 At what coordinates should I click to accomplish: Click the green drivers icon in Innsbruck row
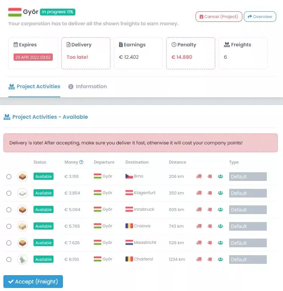[220, 210]
